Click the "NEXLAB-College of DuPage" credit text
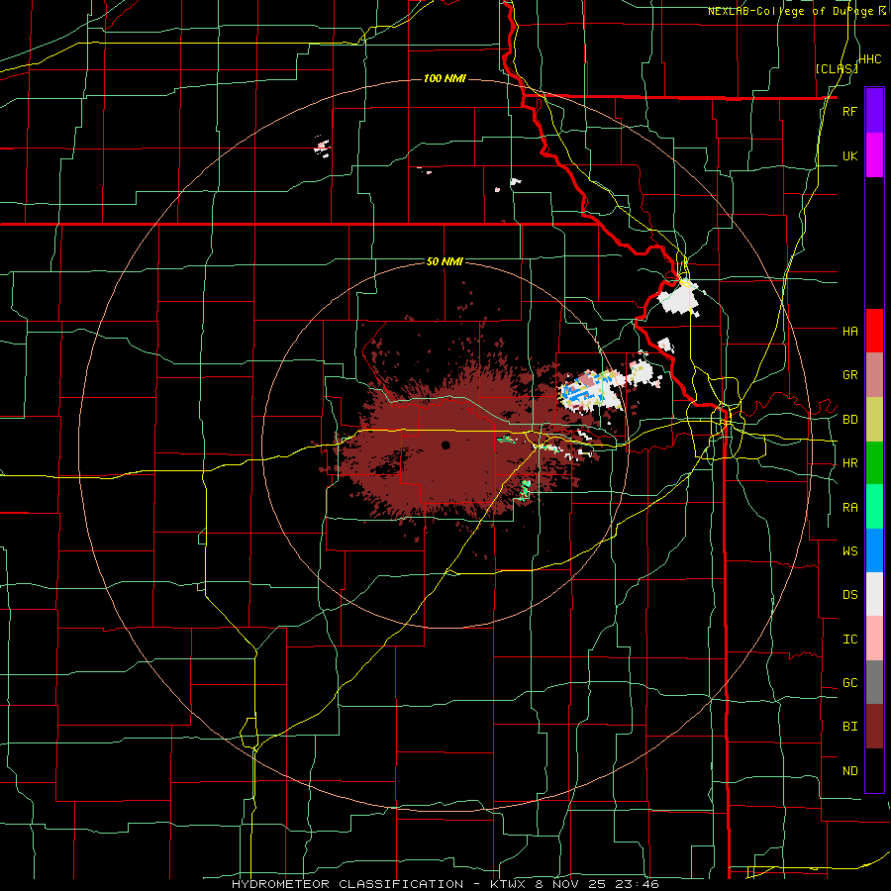 [x=790, y=11]
